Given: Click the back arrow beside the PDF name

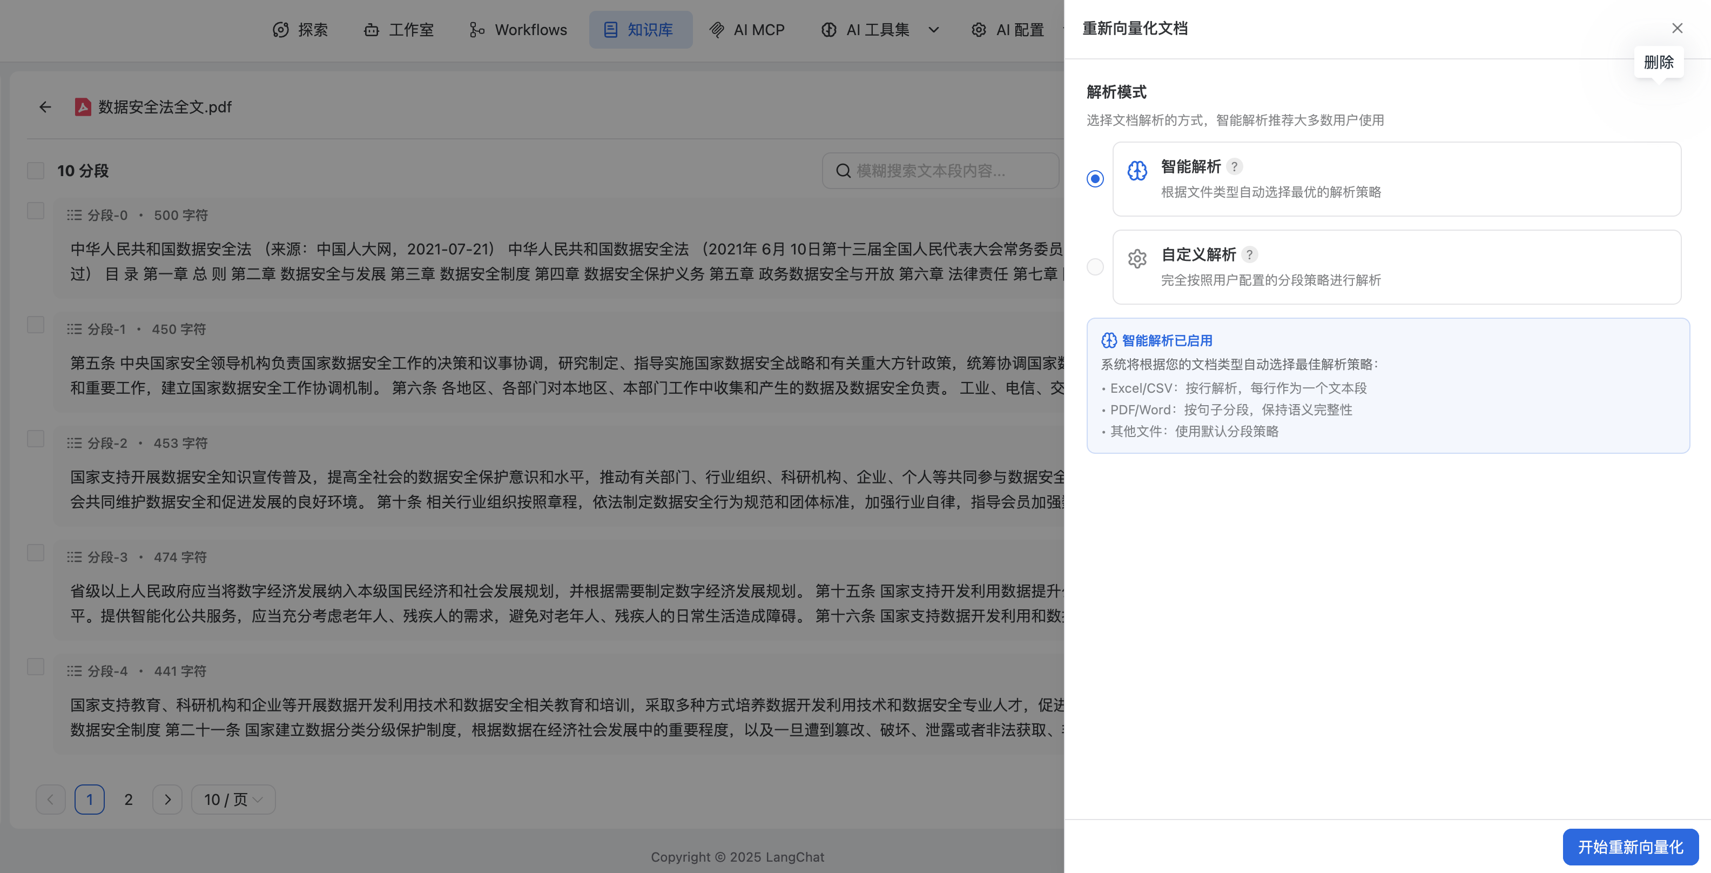Looking at the screenshot, I should click(x=44, y=107).
